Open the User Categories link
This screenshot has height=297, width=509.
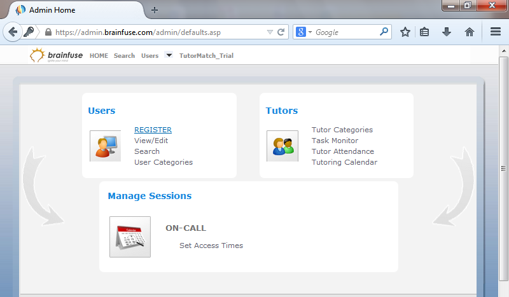pyautogui.click(x=164, y=162)
